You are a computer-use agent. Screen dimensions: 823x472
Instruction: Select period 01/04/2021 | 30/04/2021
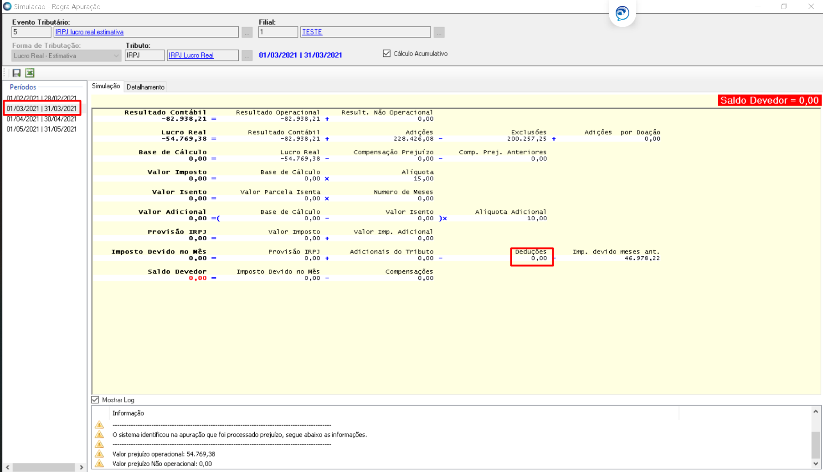(41, 119)
